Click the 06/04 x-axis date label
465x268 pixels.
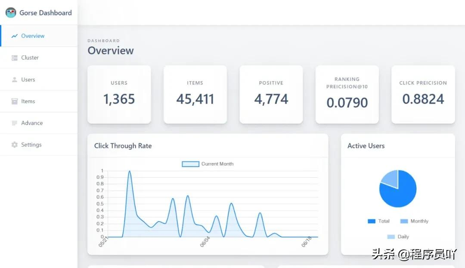(205, 242)
